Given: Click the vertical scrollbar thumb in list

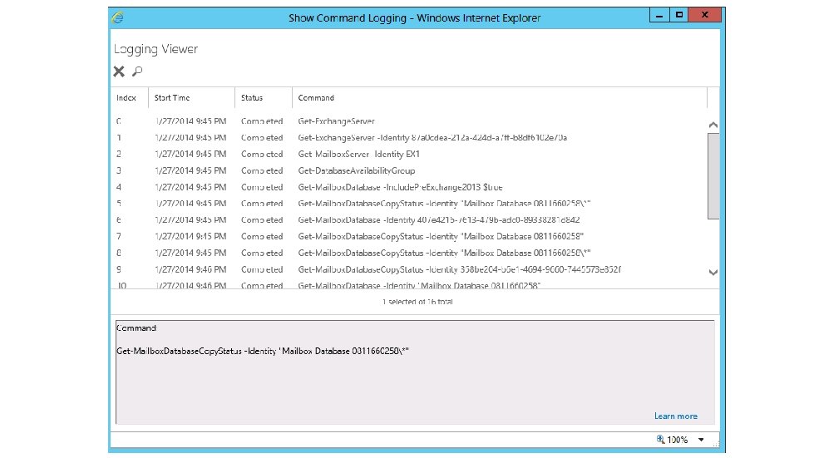Looking at the screenshot, I should pyautogui.click(x=713, y=176).
